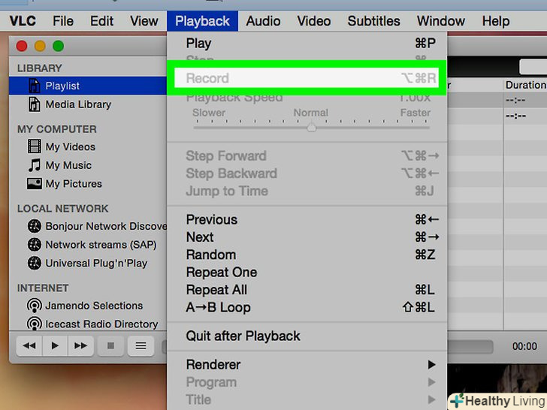The width and height of the screenshot is (547, 410).
Task: Toggle A→B Loop
Action: tap(307, 308)
